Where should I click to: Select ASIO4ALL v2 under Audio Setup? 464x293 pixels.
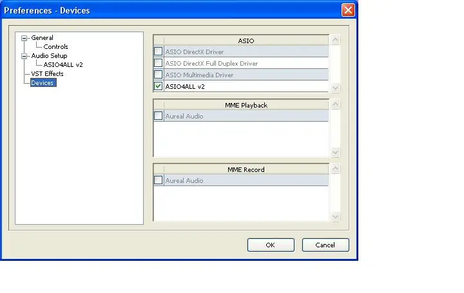pyautogui.click(x=63, y=65)
